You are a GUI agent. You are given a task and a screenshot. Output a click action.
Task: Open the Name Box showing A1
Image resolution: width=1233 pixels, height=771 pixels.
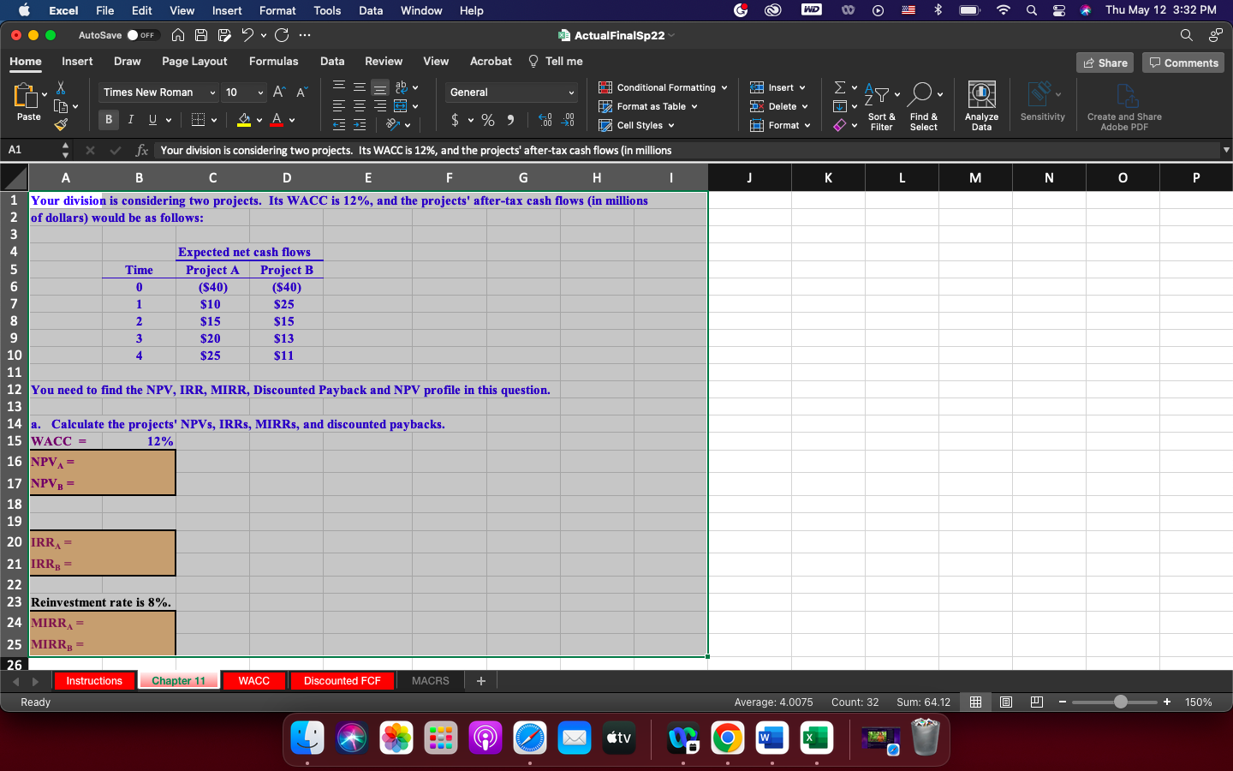(31, 150)
